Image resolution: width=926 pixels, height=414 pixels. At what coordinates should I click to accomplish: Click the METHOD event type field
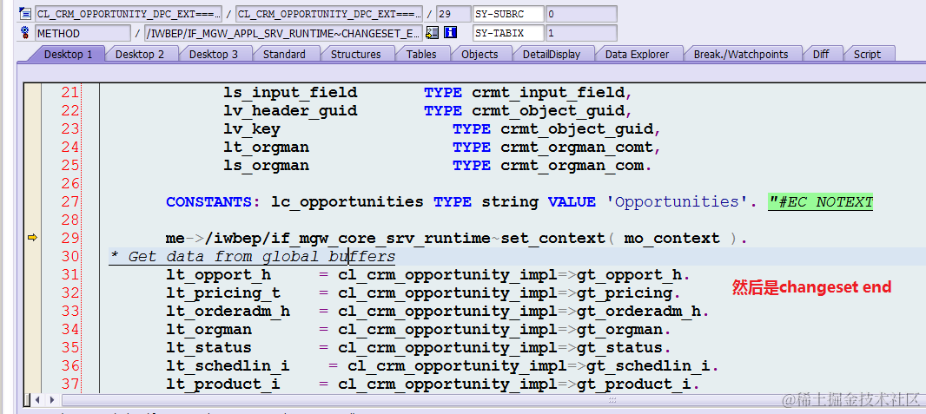coord(83,33)
